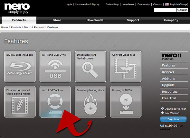This screenshot has width=190, height=138.
Task: Click the Log in link
Action: pos(69,4)
